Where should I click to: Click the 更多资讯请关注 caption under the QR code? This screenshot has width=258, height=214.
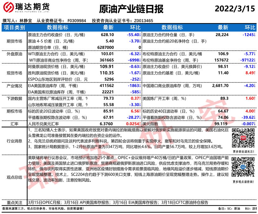pyautogui.click(x=243, y=152)
